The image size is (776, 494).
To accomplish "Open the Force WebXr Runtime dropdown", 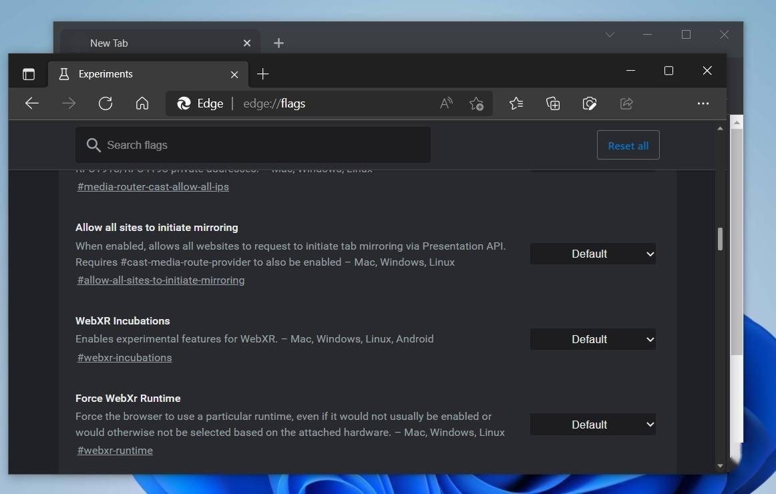I will (592, 424).
